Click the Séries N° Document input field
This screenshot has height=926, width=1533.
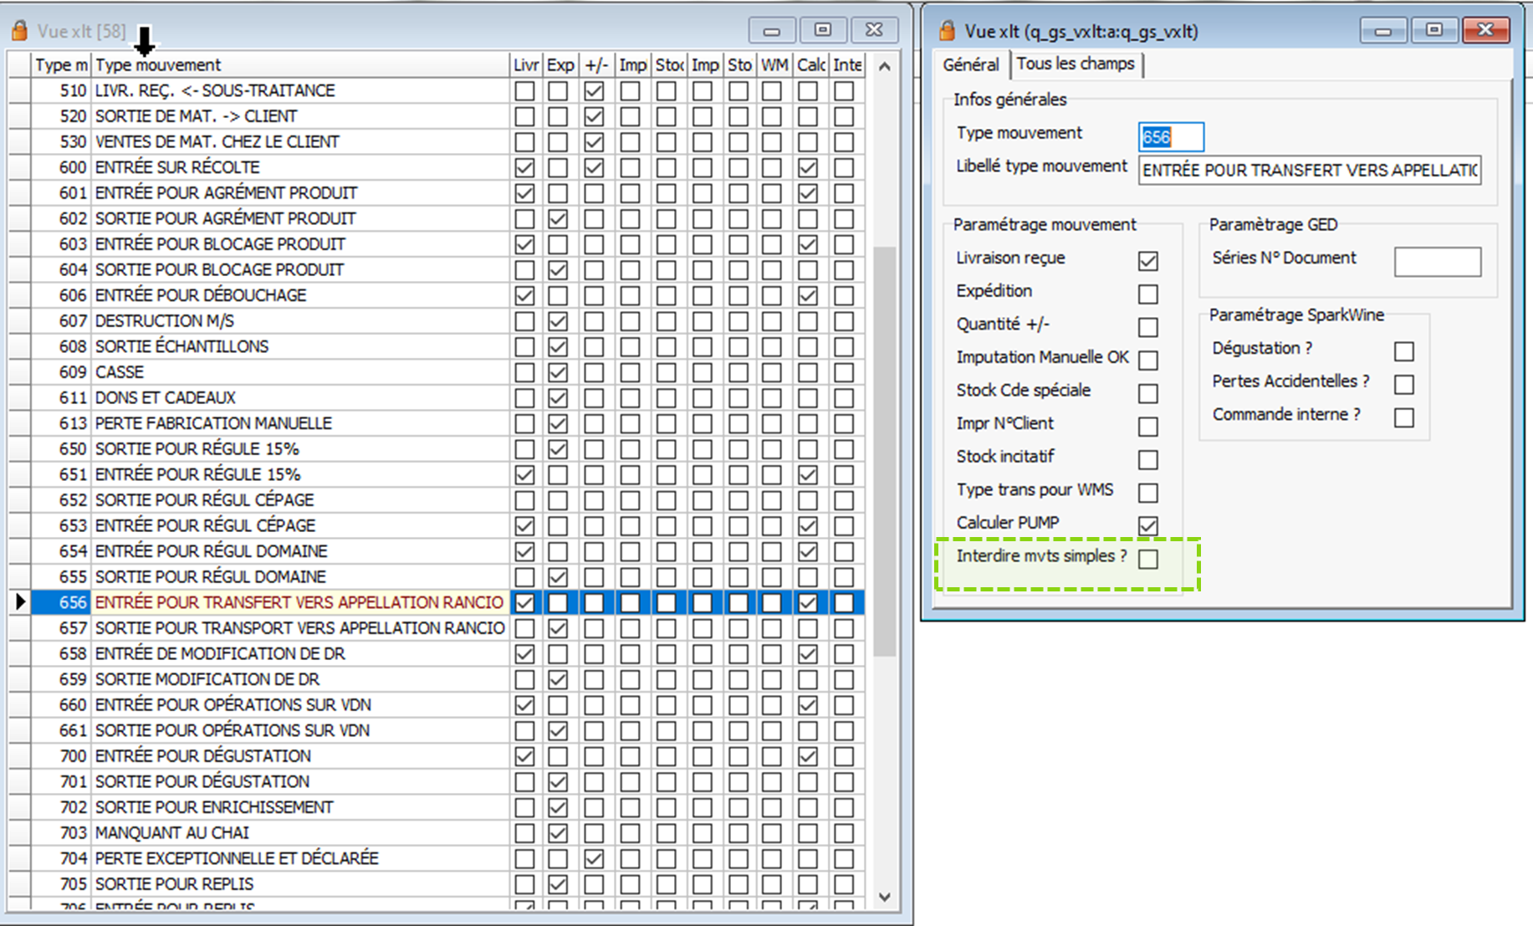pos(1437,262)
